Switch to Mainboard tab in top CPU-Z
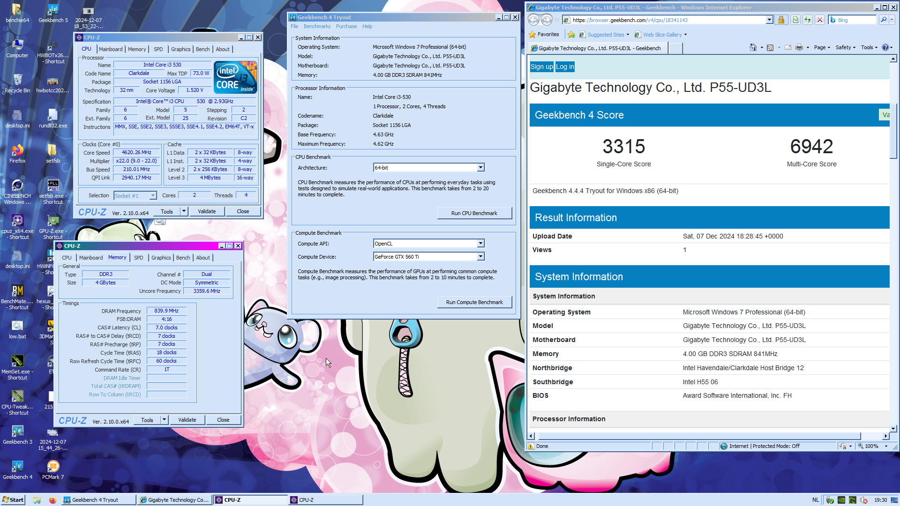 click(x=111, y=49)
